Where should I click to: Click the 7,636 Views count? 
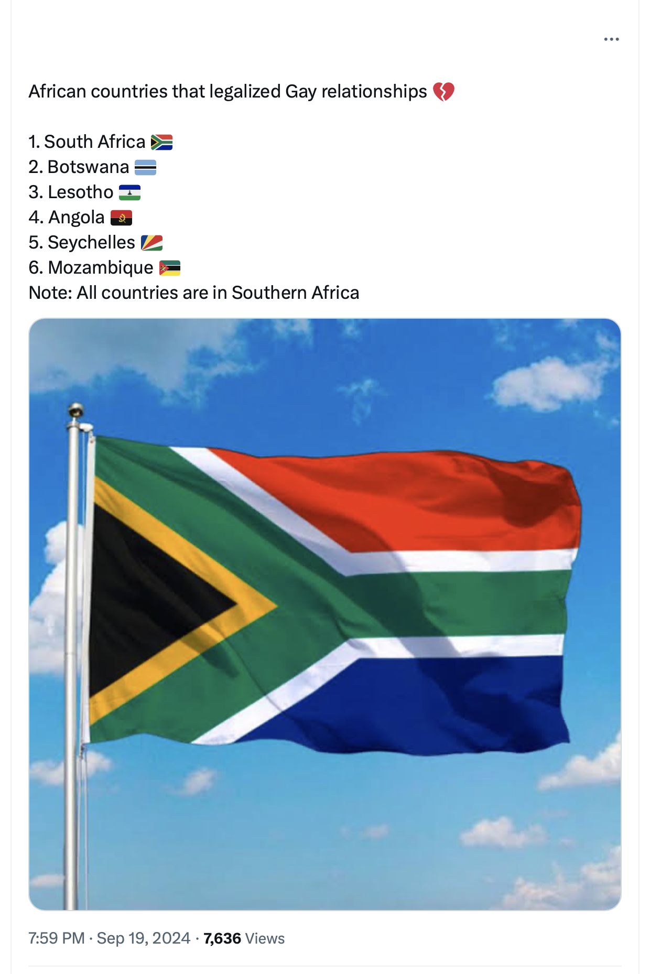point(244,938)
